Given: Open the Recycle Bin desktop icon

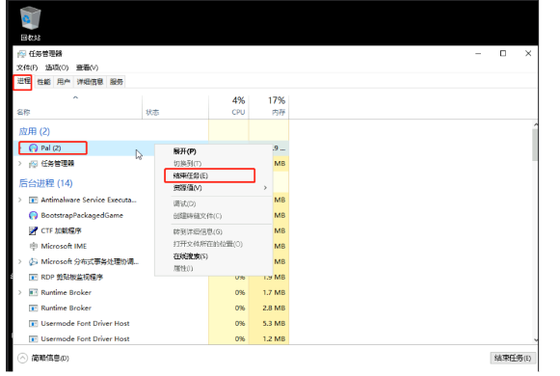Looking at the screenshot, I should 30,19.
